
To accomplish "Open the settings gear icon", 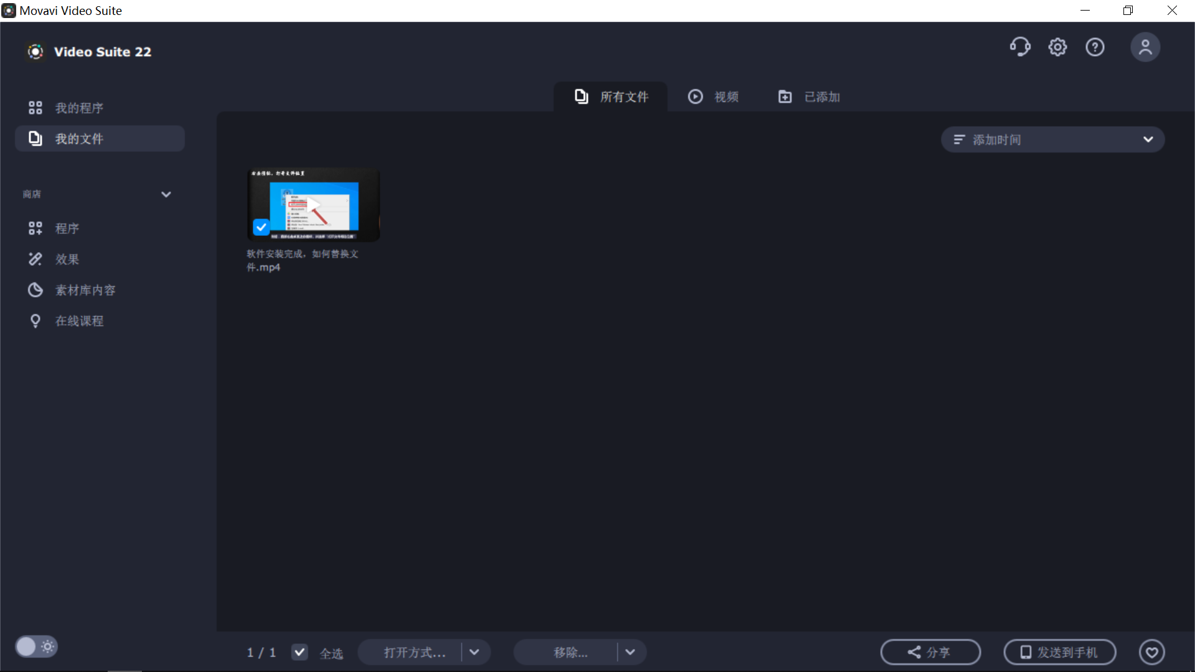I will tap(1057, 47).
